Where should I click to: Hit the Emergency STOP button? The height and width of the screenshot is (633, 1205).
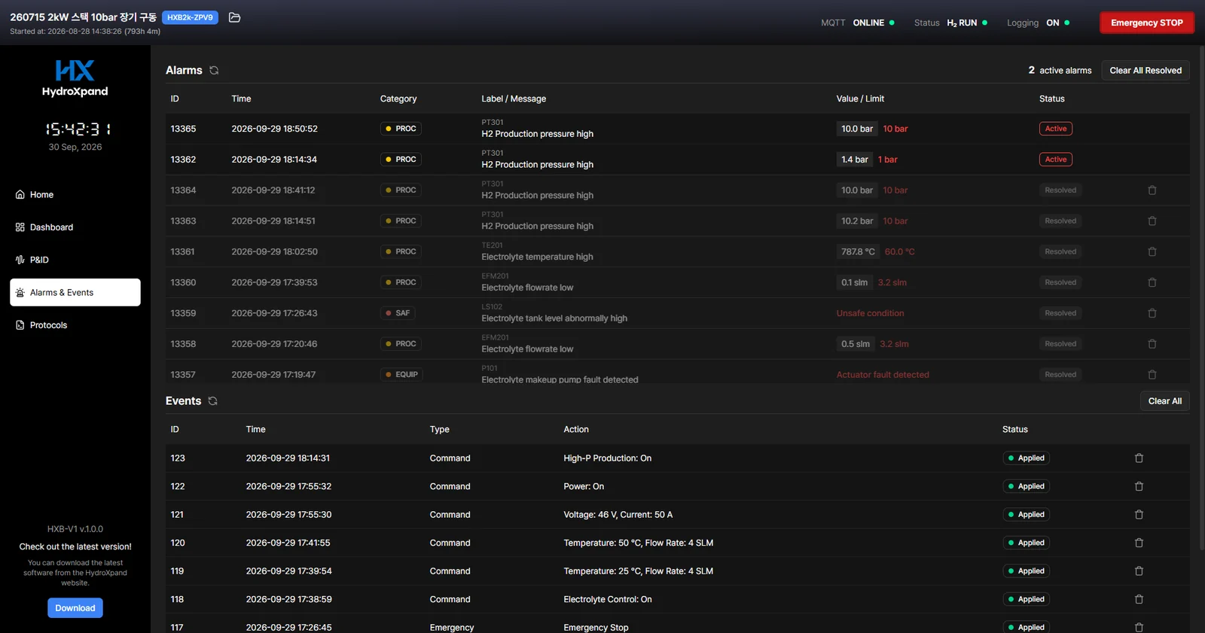1146,23
